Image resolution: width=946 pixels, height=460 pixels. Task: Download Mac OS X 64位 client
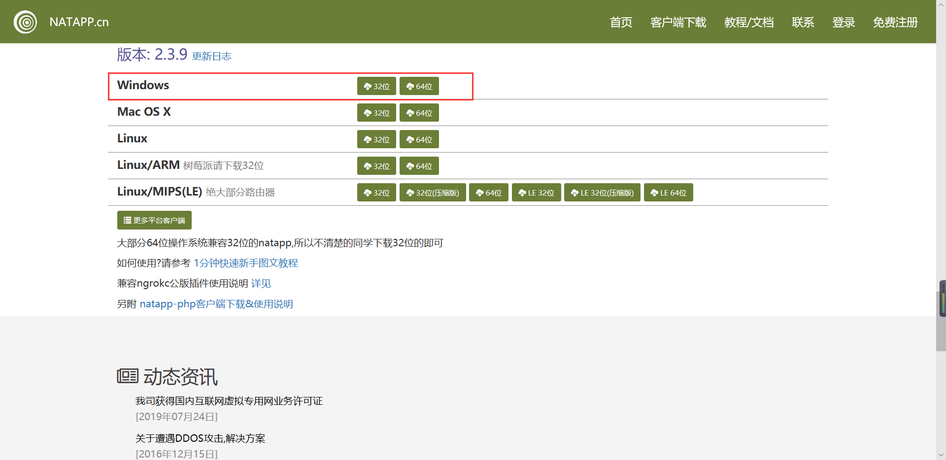pyautogui.click(x=419, y=113)
